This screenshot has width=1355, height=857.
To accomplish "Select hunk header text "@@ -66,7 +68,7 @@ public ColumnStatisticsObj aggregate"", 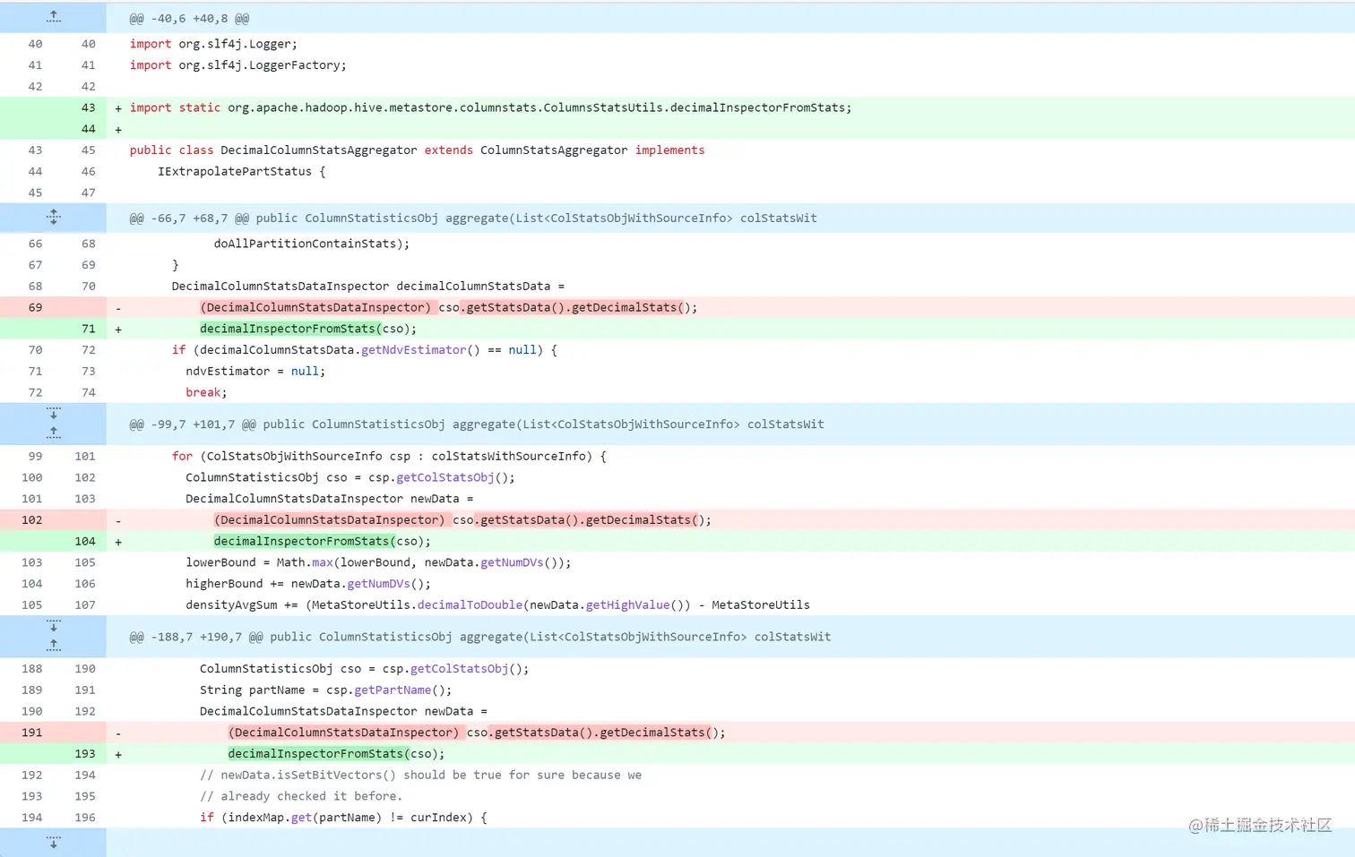I will click(473, 219).
